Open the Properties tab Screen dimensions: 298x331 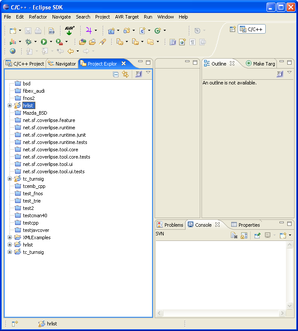[x=246, y=225]
